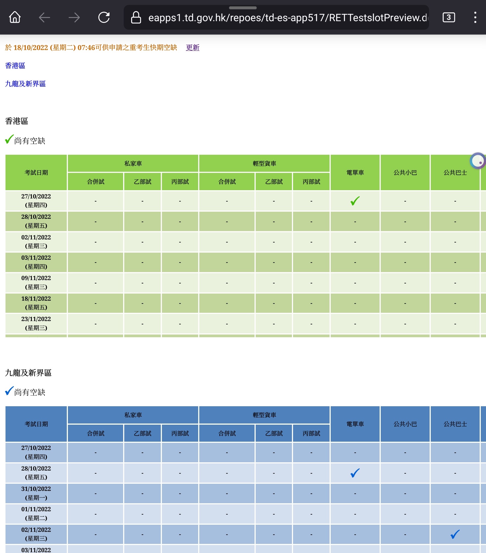The width and height of the screenshot is (486, 553).
Task: Select blue table 私家車 header
Action: [133, 415]
